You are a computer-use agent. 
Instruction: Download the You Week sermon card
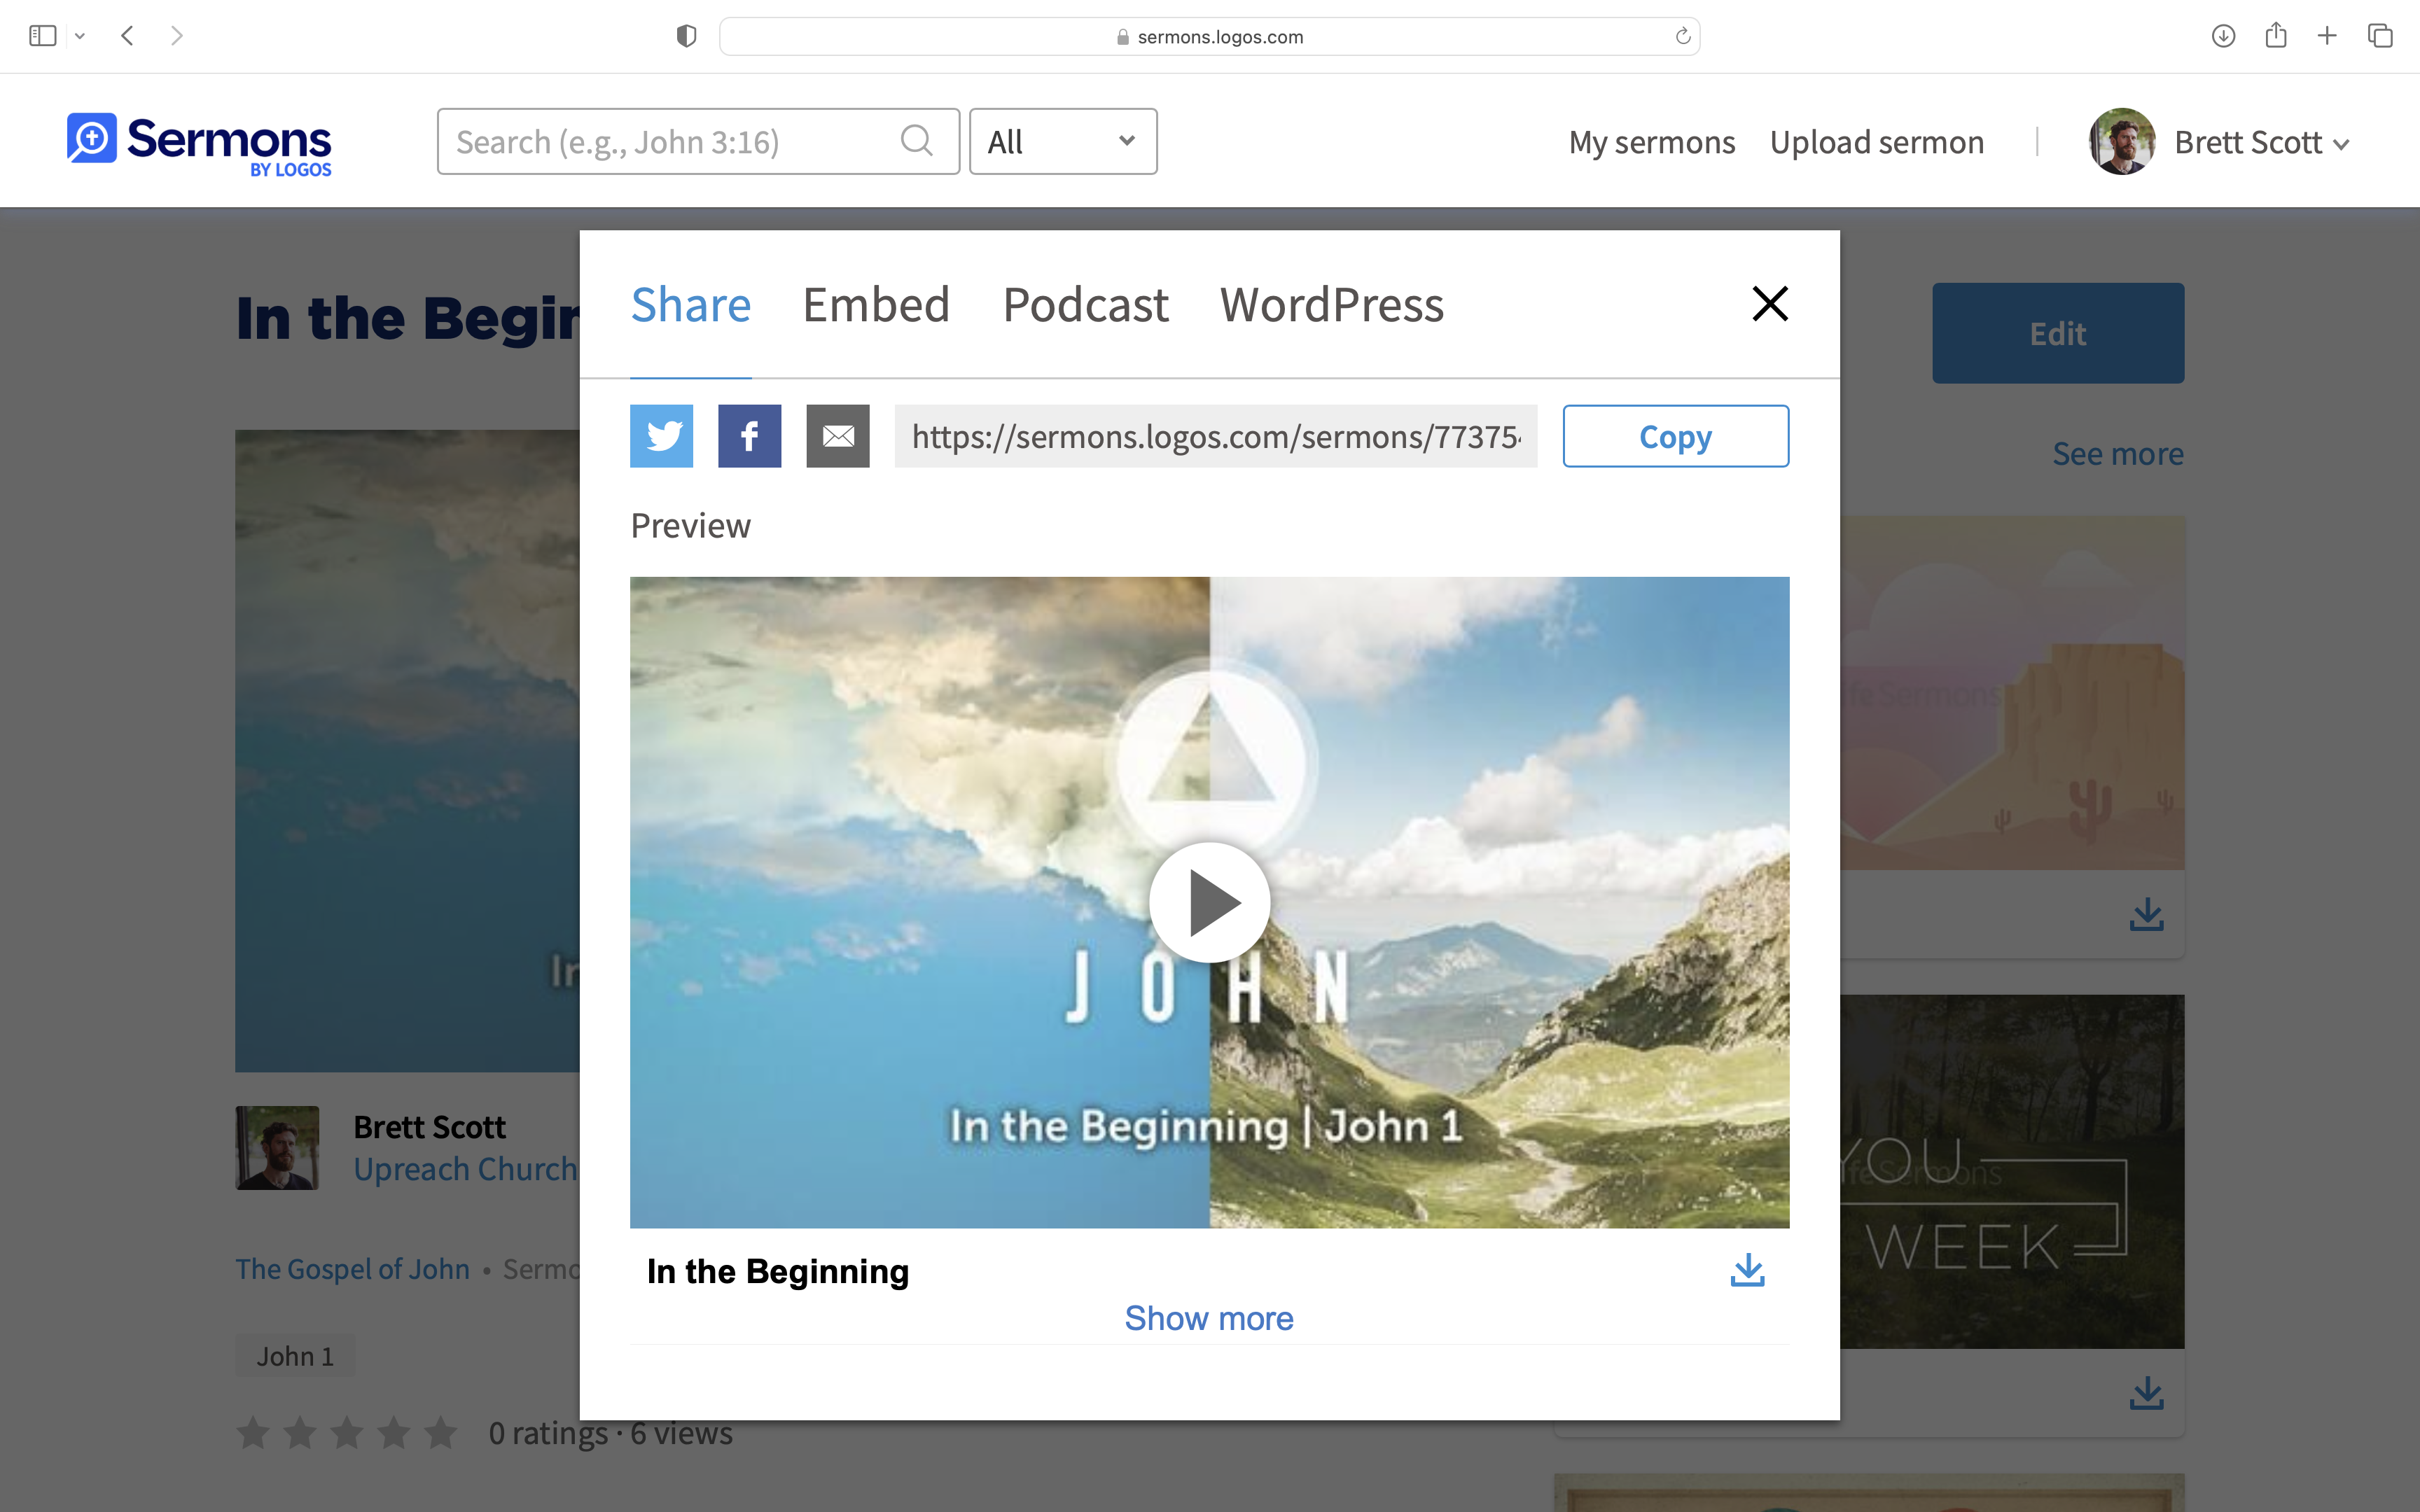tap(2147, 1393)
